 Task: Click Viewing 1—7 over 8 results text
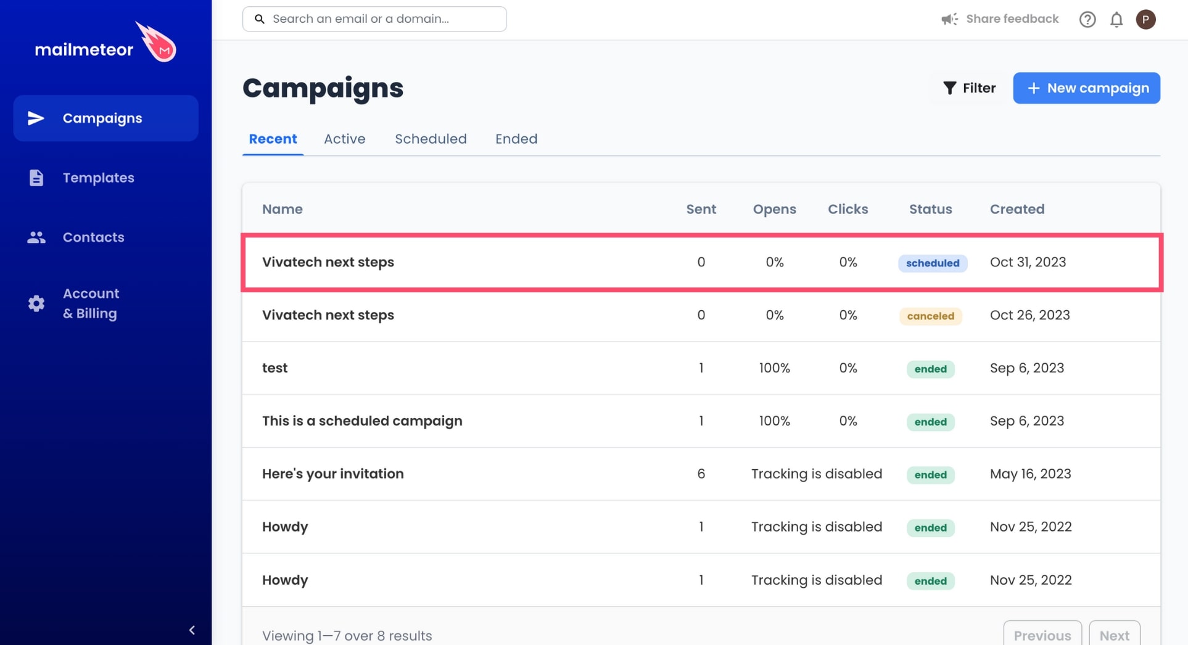tap(347, 636)
